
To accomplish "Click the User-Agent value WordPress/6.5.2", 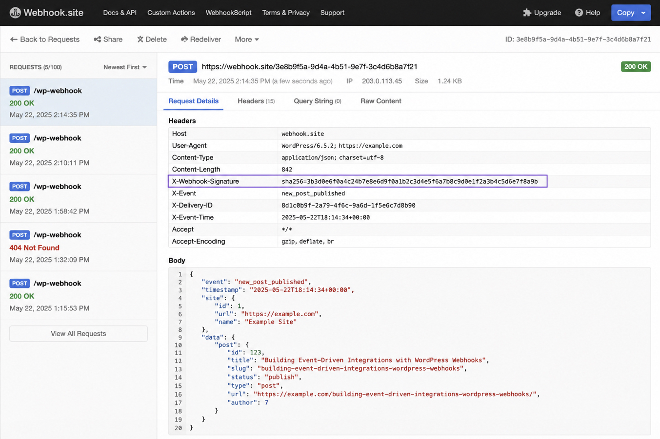I will (342, 146).
